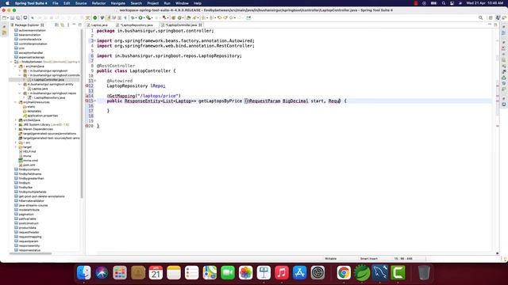Open the toolbar Search magnifier icon
Viewport: 508px width, 285px height.
(x=481, y=17)
